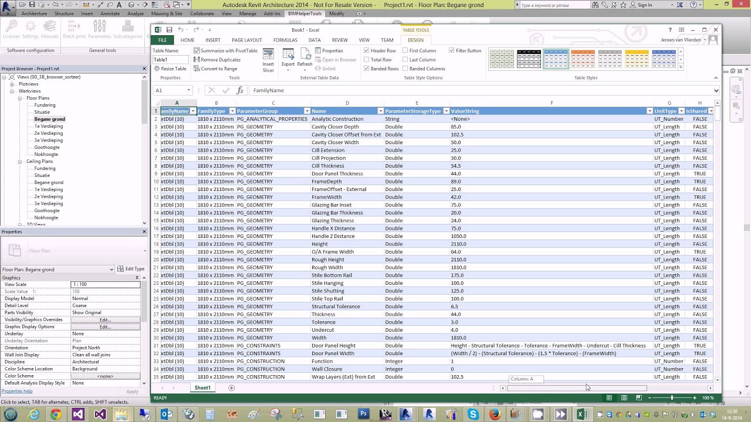Select the yellow medium table style swatch
Image resolution: width=751 pixels, height=422 pixels.
point(637,59)
